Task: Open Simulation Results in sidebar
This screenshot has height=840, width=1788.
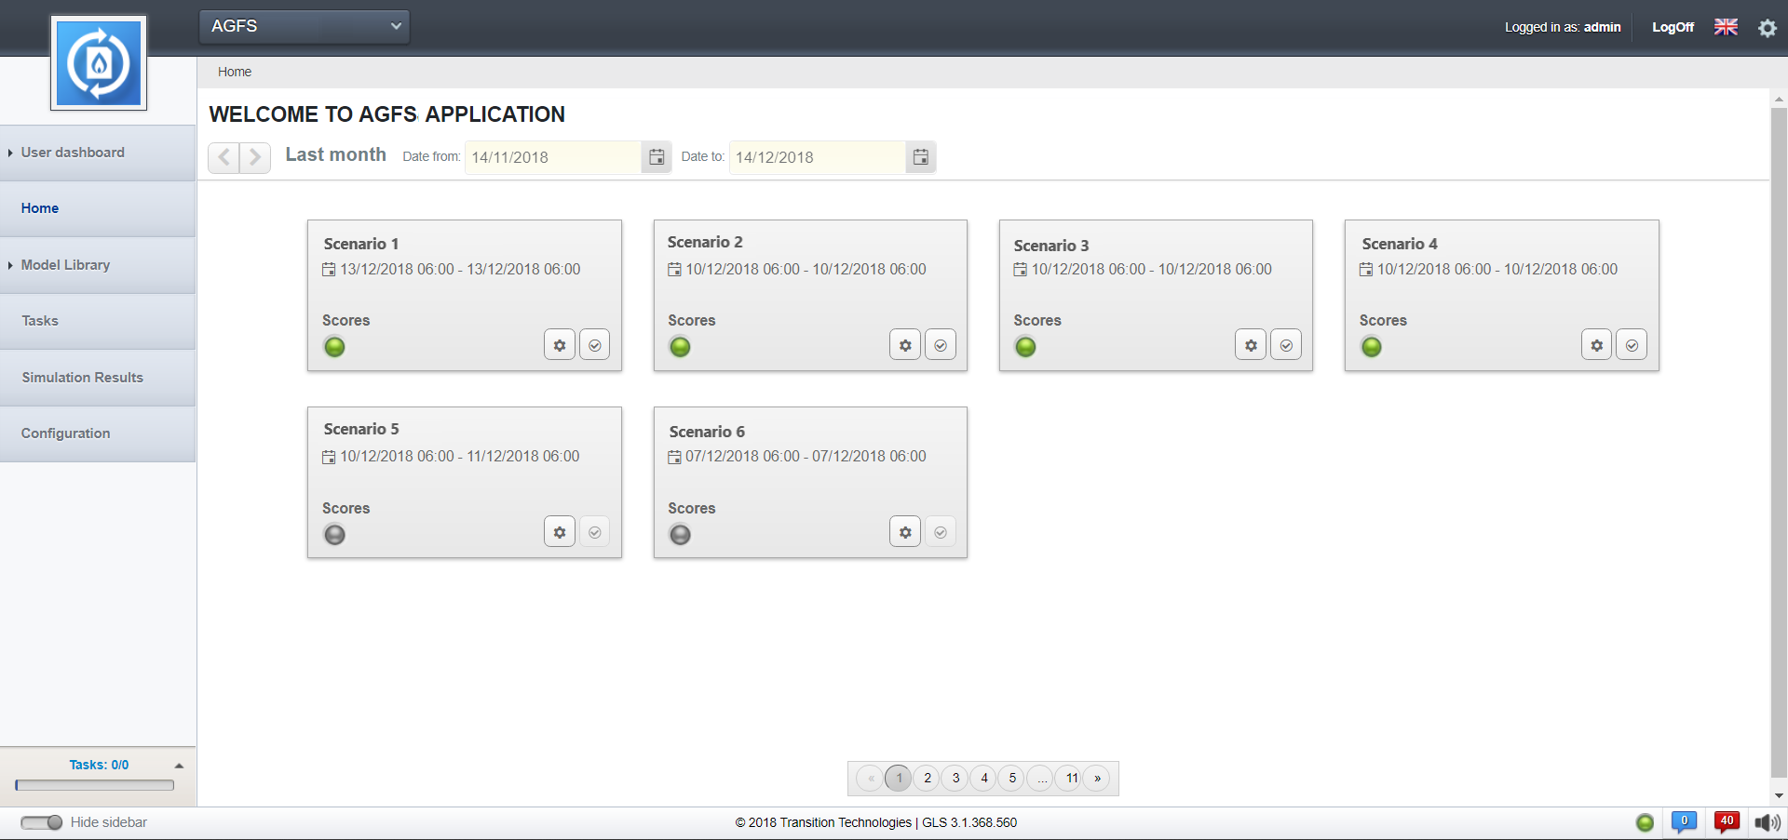Action: tap(82, 378)
